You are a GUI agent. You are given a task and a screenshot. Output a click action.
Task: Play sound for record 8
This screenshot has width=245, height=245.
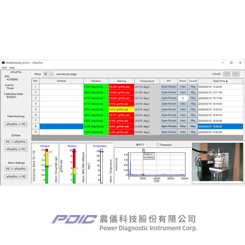[x=193, y=126]
